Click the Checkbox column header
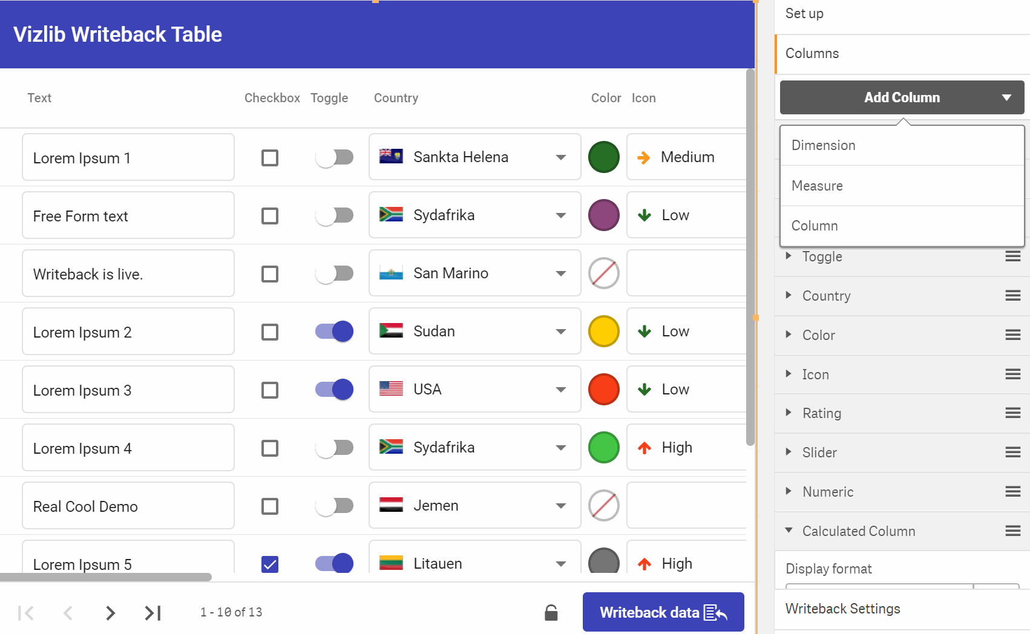Image resolution: width=1030 pixels, height=634 pixels. point(272,98)
